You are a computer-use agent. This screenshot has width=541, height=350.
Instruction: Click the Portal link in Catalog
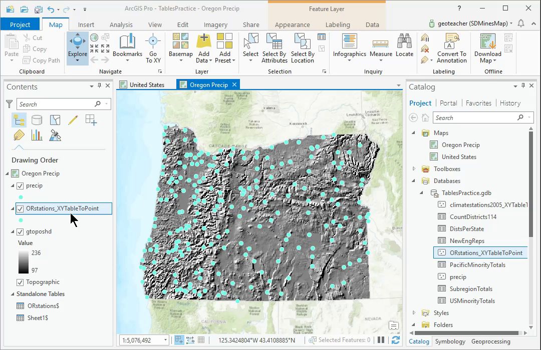(x=448, y=103)
